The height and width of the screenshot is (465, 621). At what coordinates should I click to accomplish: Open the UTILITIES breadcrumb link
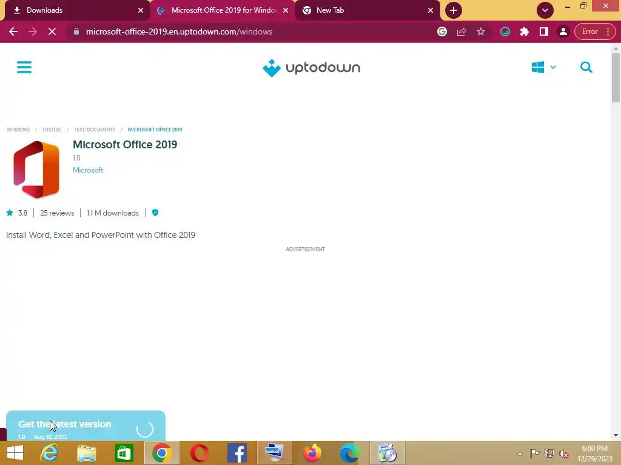[x=52, y=130]
